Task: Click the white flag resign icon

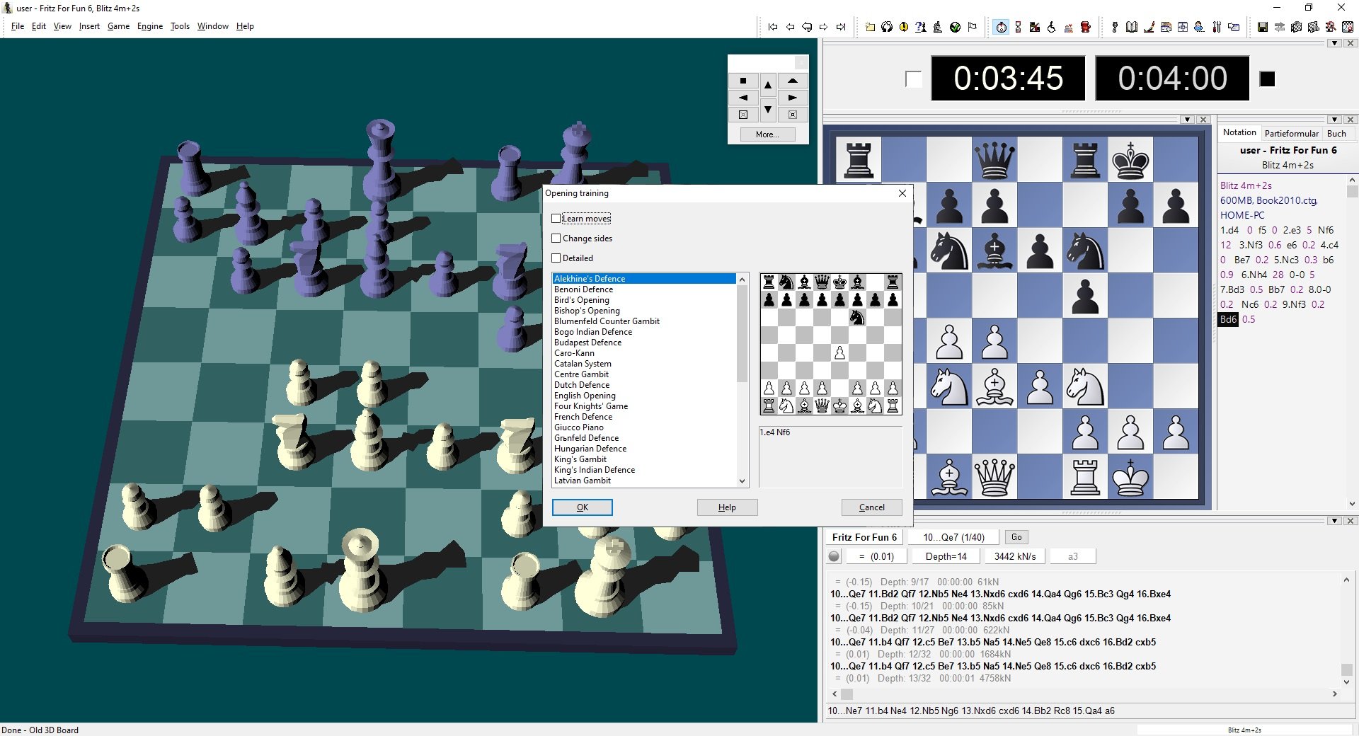Action: [x=973, y=27]
